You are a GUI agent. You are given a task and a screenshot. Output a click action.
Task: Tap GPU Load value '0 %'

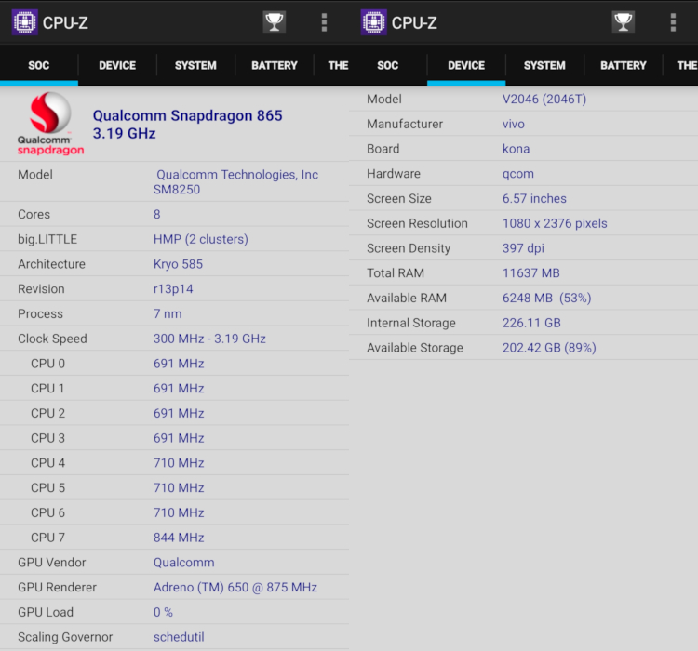click(x=163, y=613)
